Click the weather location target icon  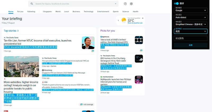click(x=143, y=18)
